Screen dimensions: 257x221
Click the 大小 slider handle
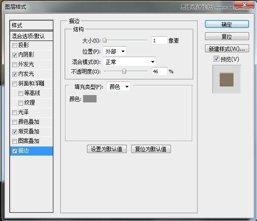(x=104, y=41)
